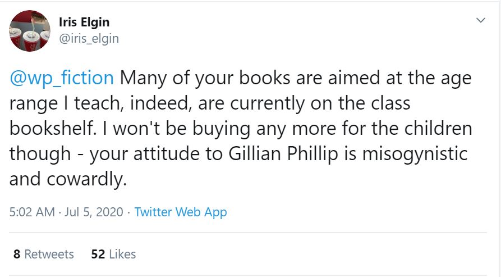
Task: Click Iris Elgin's profile avatar
Action: pos(30,30)
